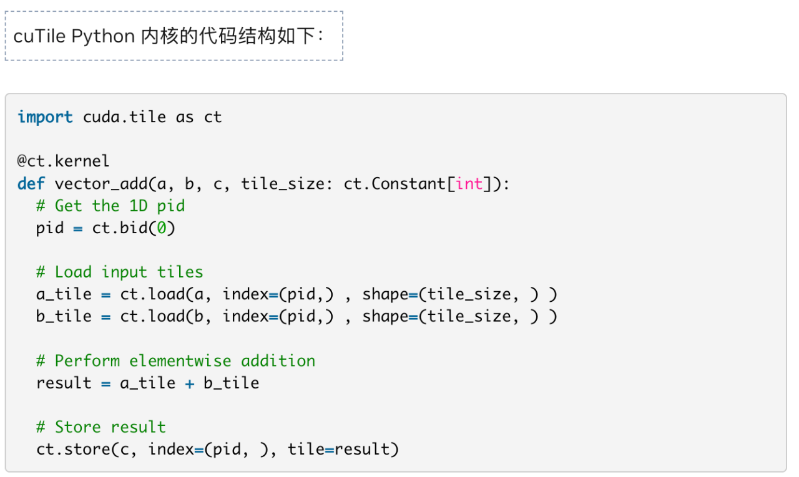The image size is (799, 477).
Task: Click the line starting "b_tile = ct.load"
Action: coord(296,316)
